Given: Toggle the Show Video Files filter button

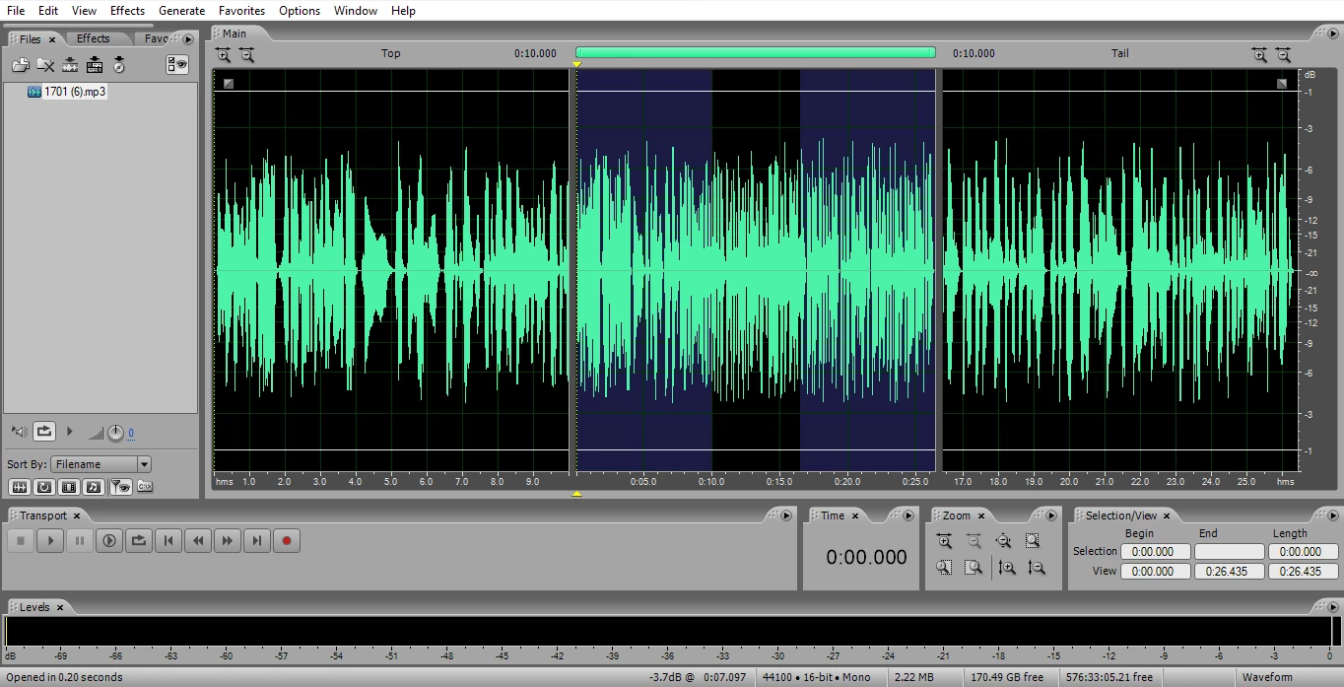Looking at the screenshot, I should 69,487.
